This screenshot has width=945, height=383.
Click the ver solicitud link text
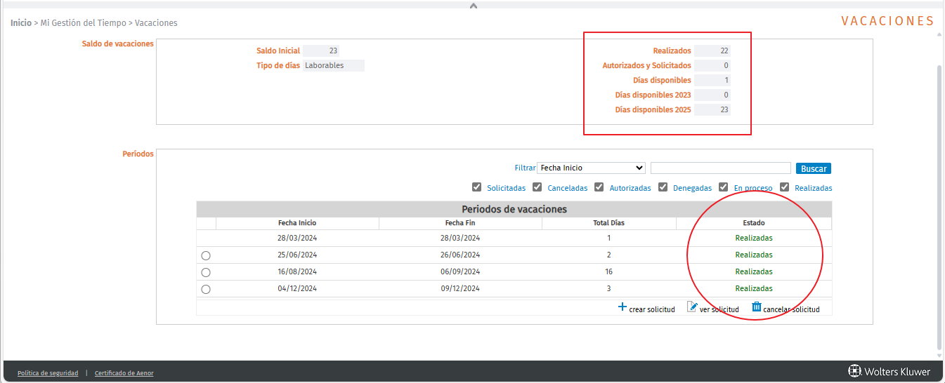[x=719, y=309]
